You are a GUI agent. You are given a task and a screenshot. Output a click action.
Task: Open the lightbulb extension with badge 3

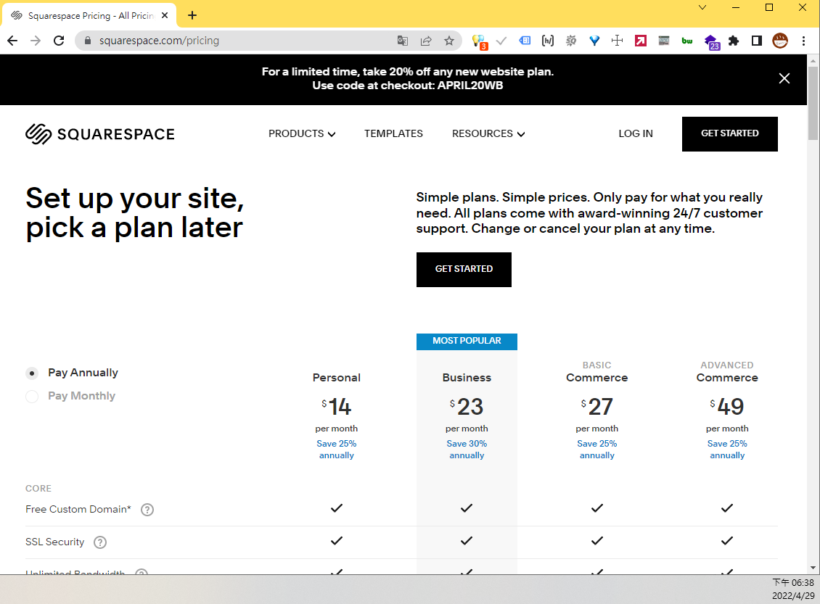click(x=478, y=41)
